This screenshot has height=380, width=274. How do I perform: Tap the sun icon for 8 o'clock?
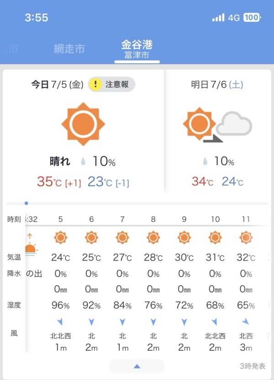(x=153, y=237)
